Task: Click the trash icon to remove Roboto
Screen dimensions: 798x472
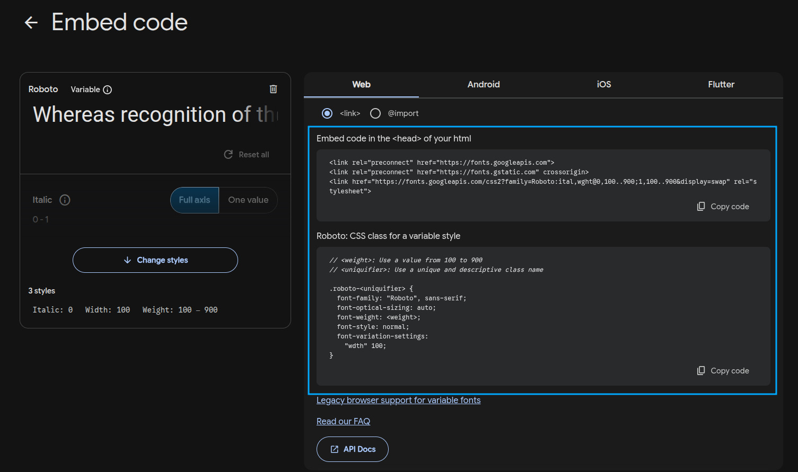Action: [273, 89]
